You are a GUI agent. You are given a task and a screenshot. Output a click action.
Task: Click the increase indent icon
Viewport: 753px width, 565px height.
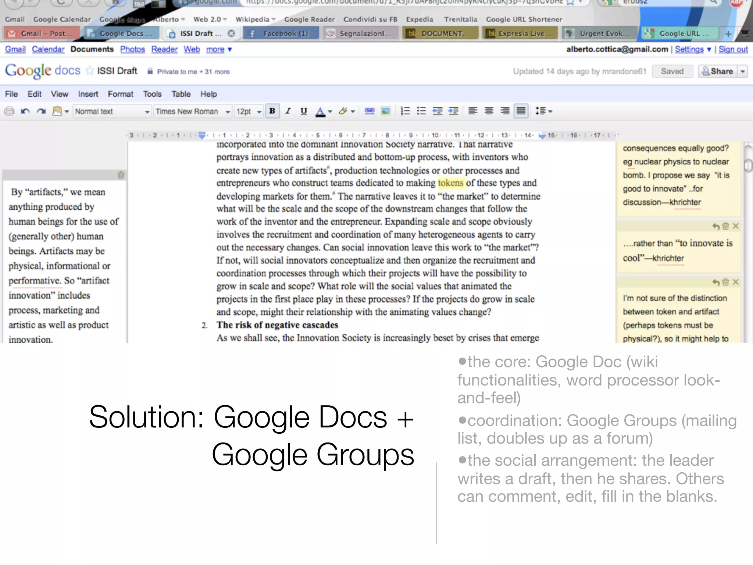453,111
